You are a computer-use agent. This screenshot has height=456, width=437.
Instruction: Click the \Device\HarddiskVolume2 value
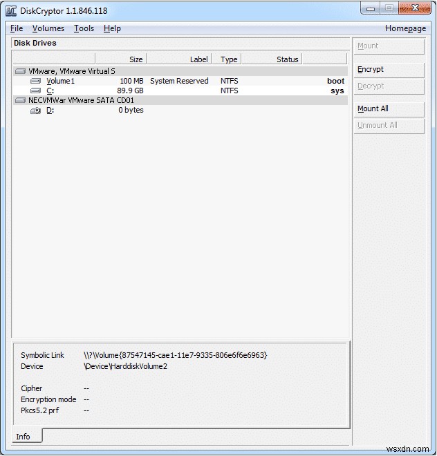[125, 366]
